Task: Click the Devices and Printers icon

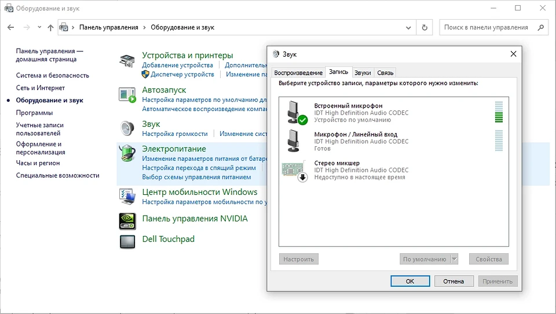Action: (127, 60)
